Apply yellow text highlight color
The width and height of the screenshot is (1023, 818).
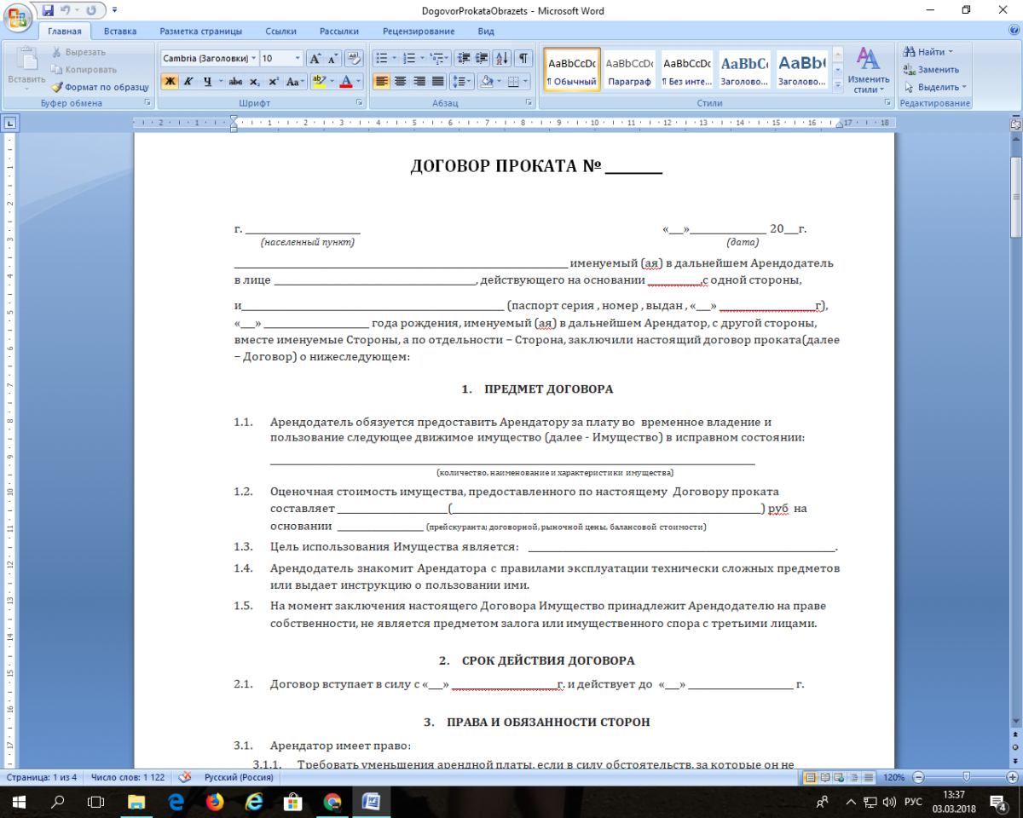(319, 82)
